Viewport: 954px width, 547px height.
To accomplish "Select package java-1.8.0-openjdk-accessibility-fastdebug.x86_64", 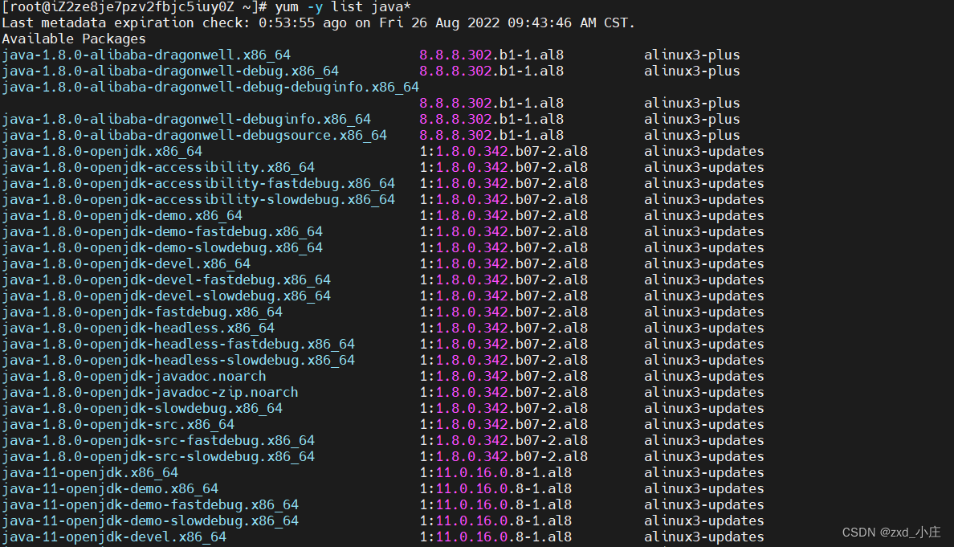I will (198, 183).
